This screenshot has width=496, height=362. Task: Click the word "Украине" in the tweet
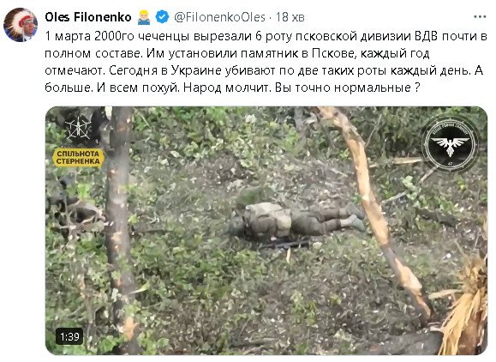tap(196, 70)
